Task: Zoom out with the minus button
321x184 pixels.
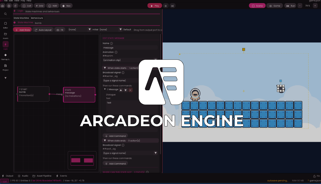Action: tap(300, 6)
